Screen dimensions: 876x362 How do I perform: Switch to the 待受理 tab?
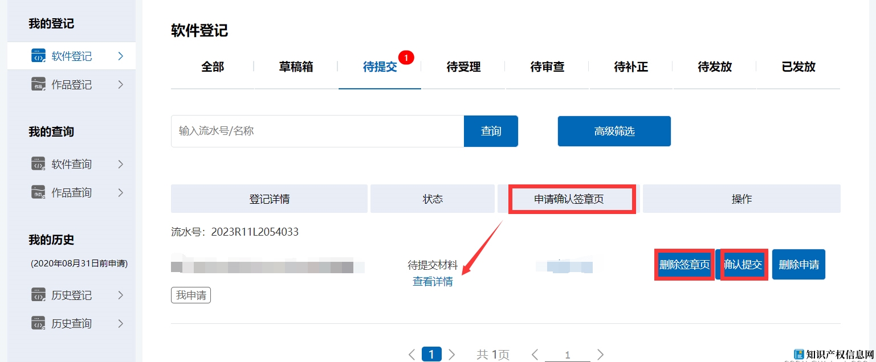point(463,67)
